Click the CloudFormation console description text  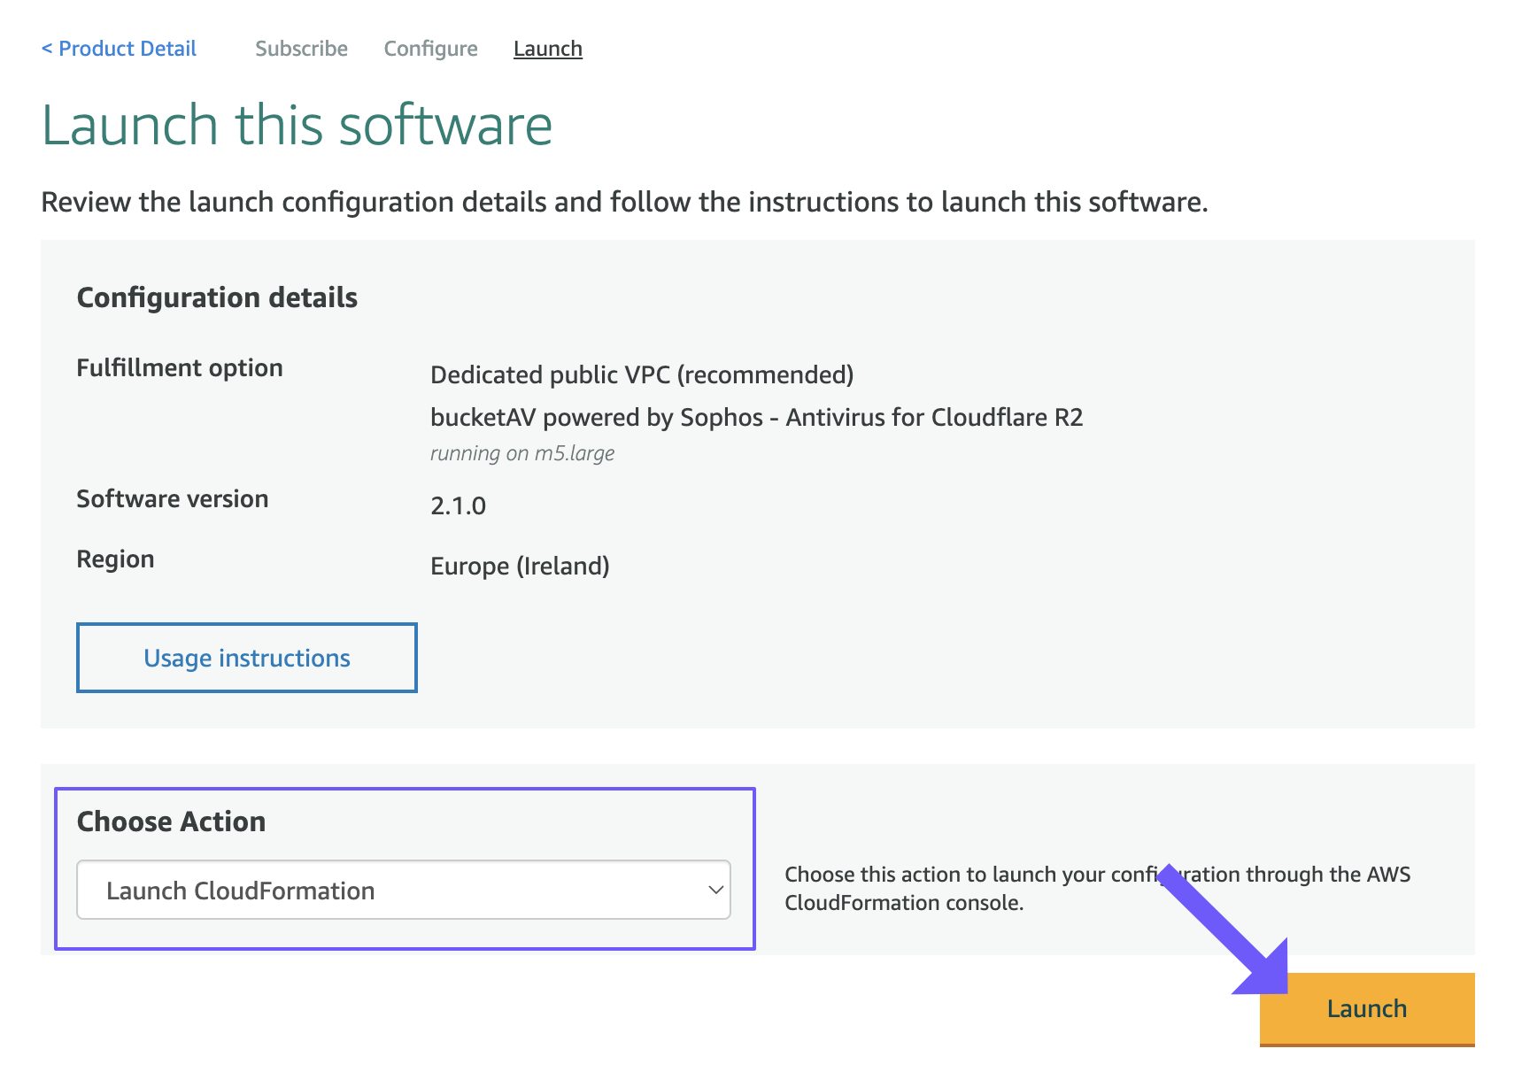click(1098, 888)
